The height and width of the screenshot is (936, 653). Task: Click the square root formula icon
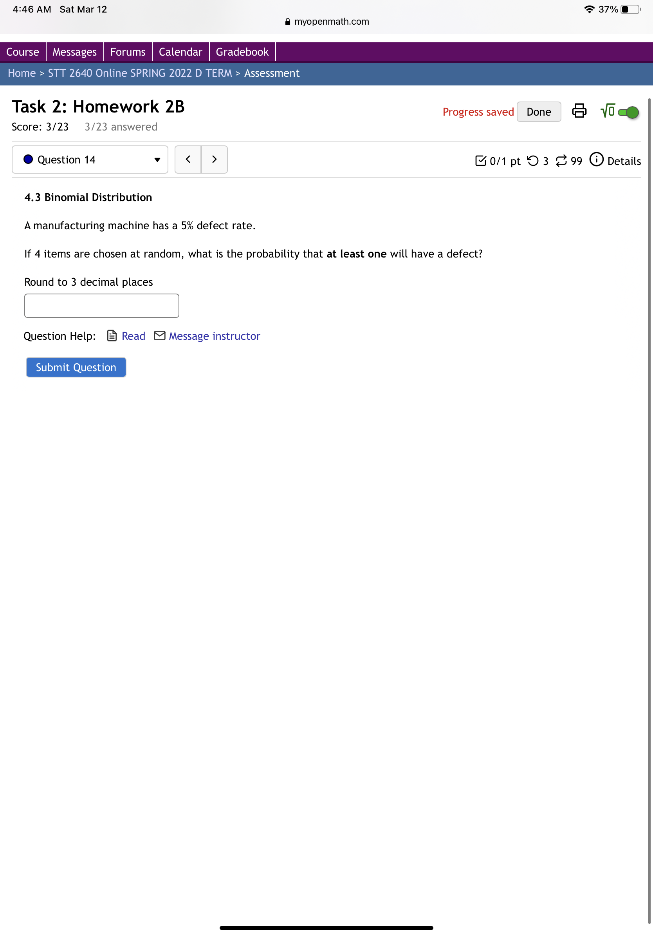[608, 111]
